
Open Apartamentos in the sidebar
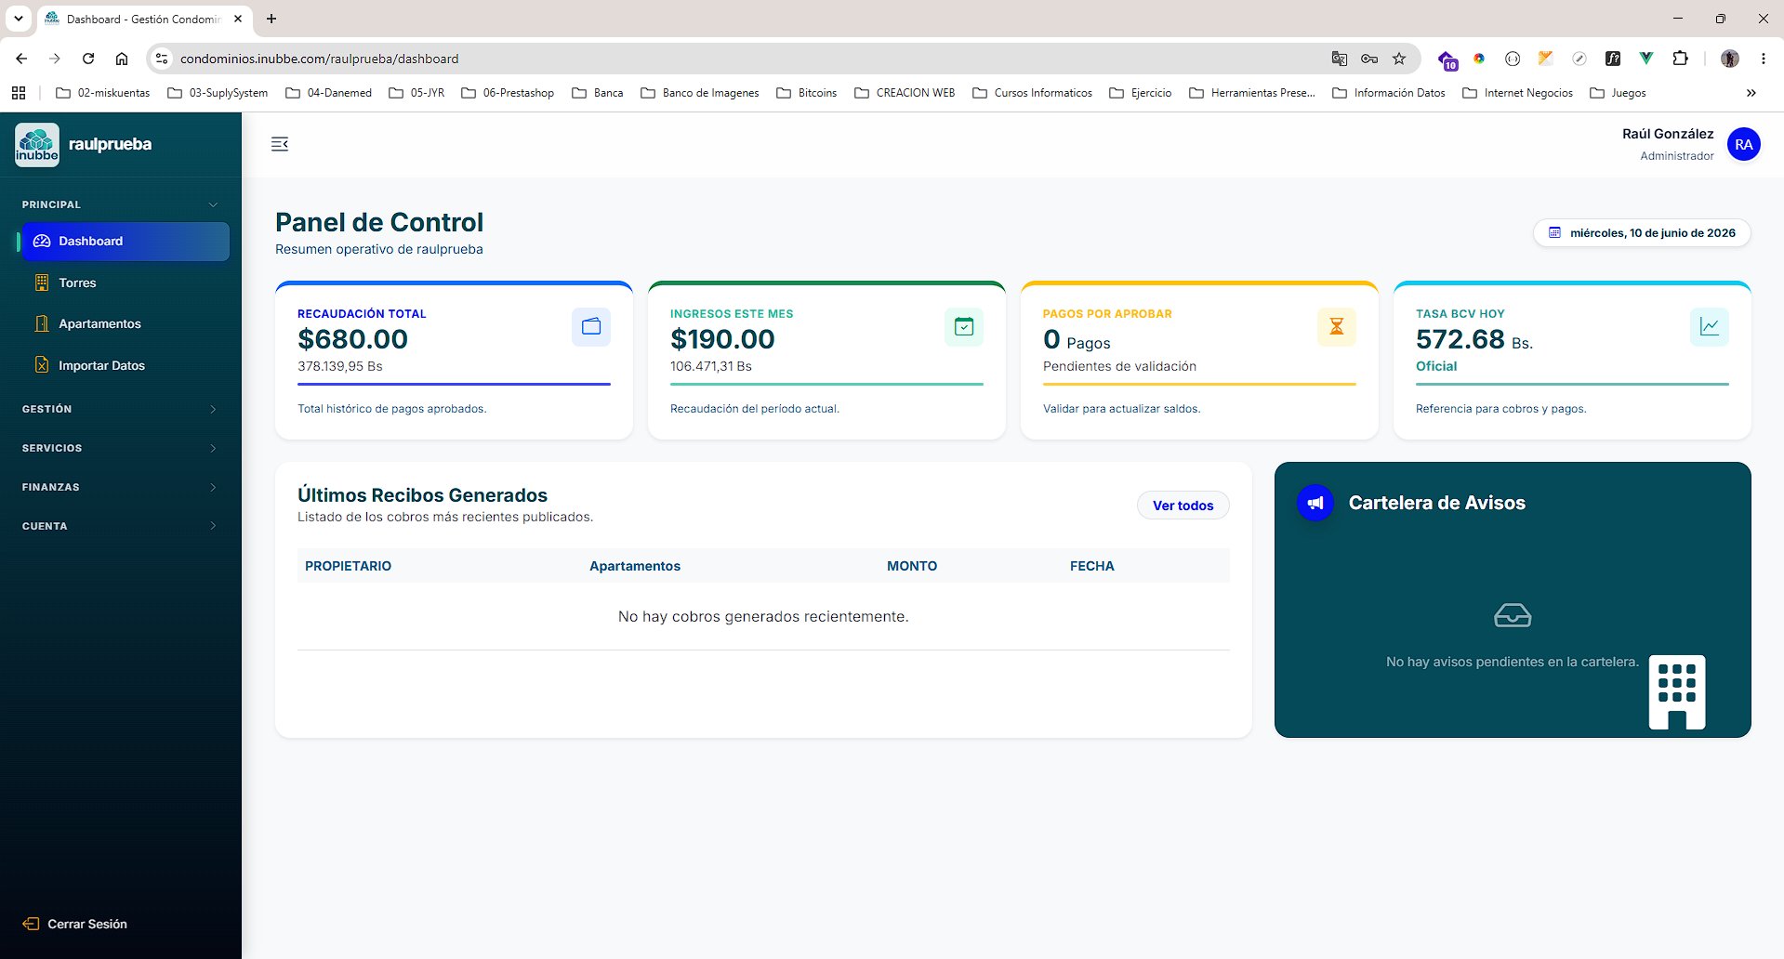(x=126, y=323)
